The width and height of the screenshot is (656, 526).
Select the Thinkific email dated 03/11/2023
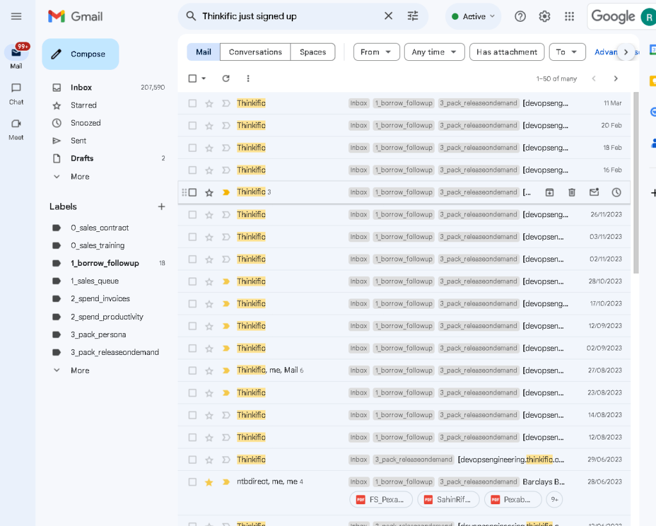pyautogui.click(x=192, y=237)
